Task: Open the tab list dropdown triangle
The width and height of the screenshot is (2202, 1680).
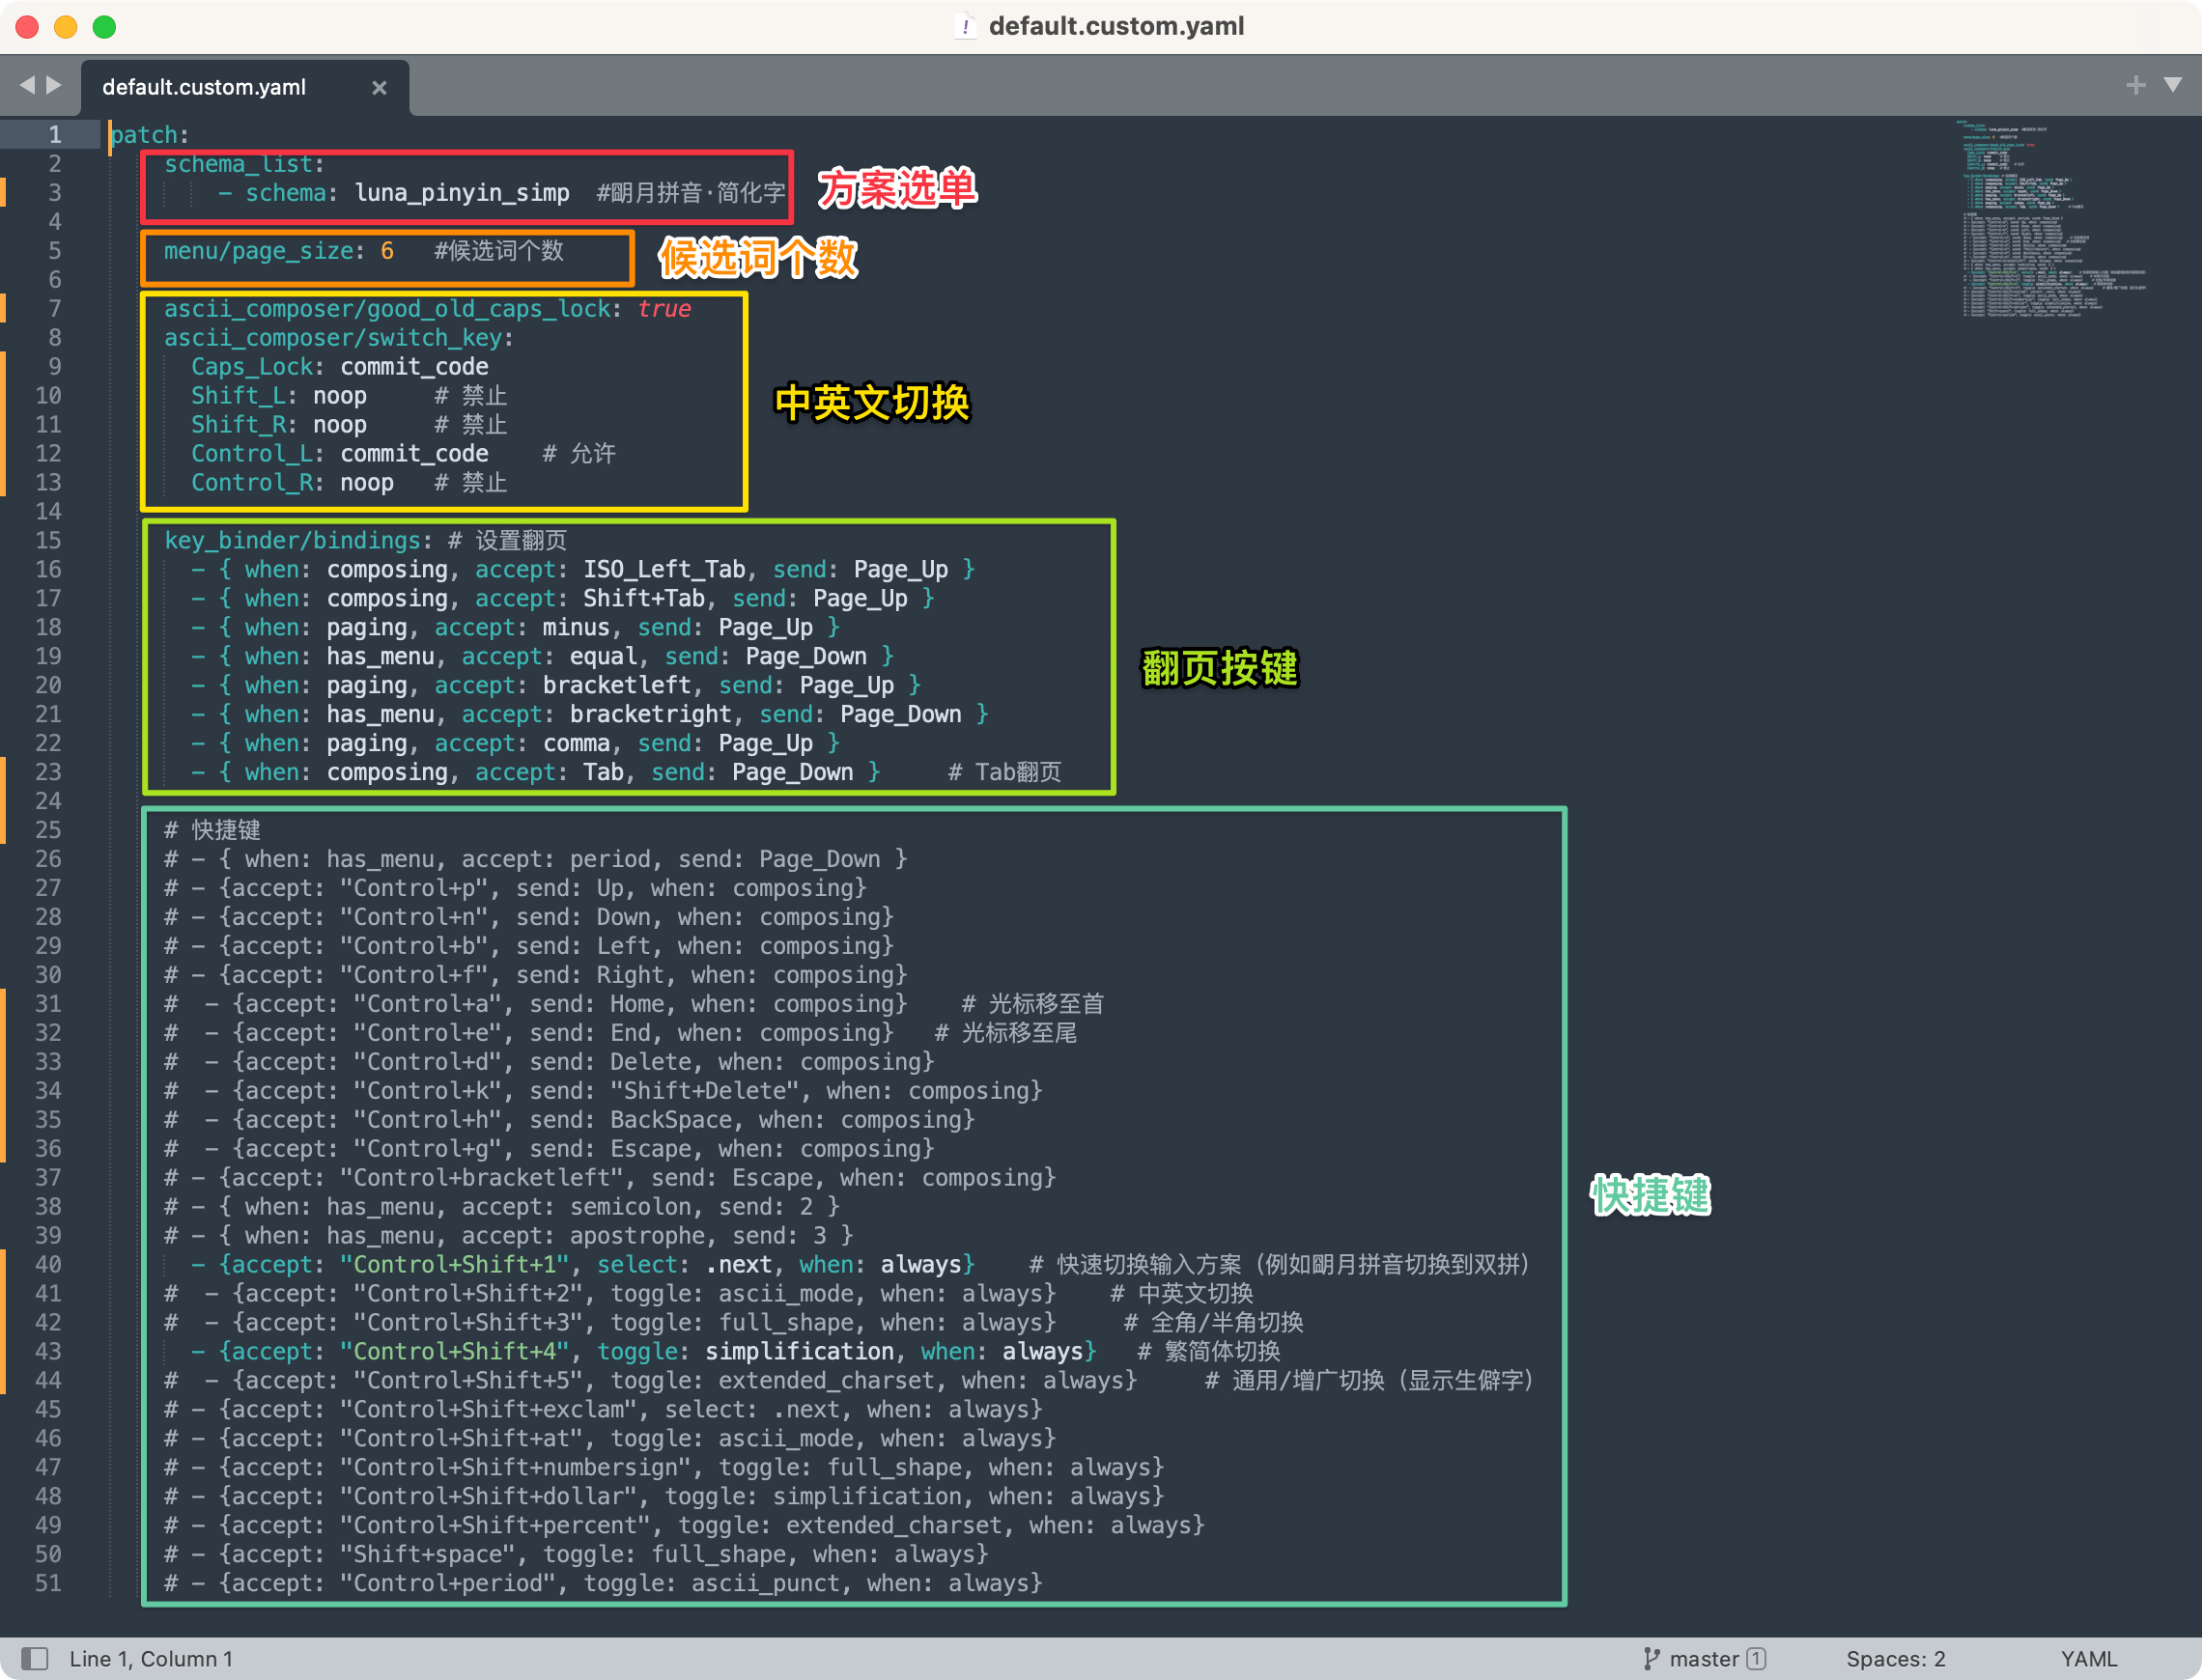Action: (2173, 85)
